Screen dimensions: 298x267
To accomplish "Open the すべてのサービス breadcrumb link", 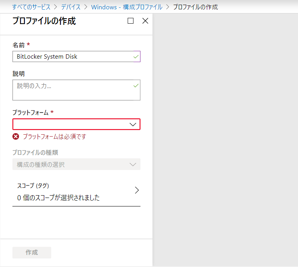I will [x=31, y=7].
